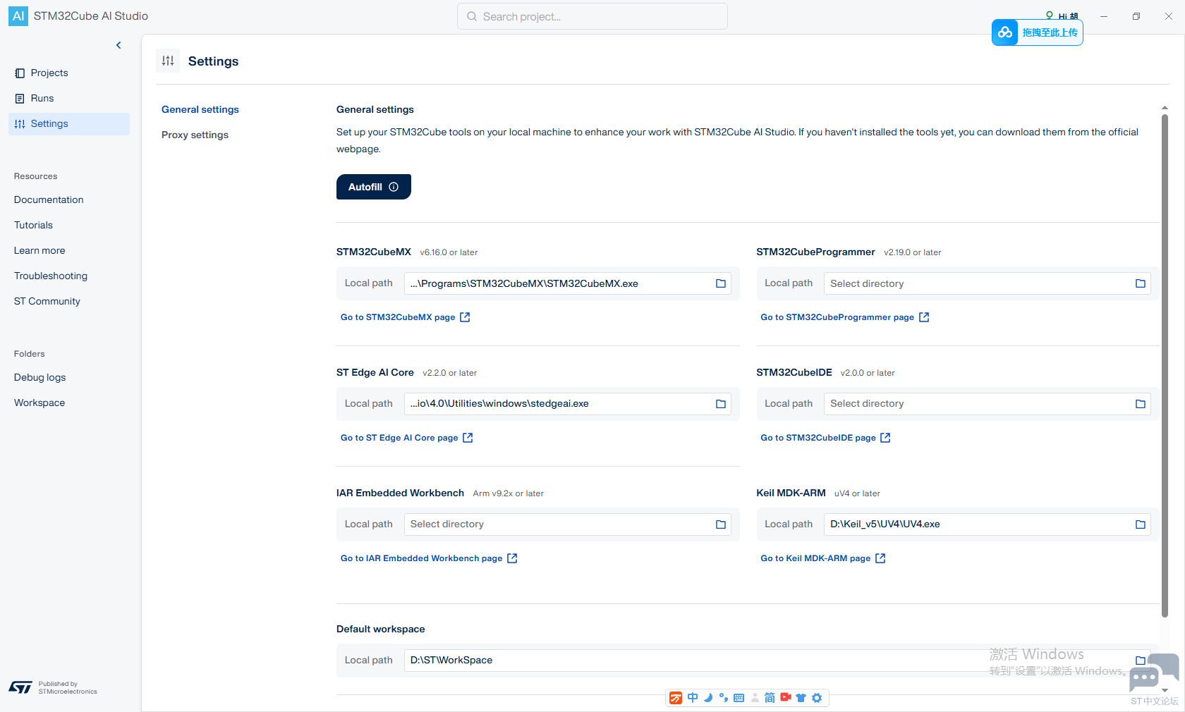Open the Debug logs folder
The width and height of the screenshot is (1185, 712).
coord(39,377)
